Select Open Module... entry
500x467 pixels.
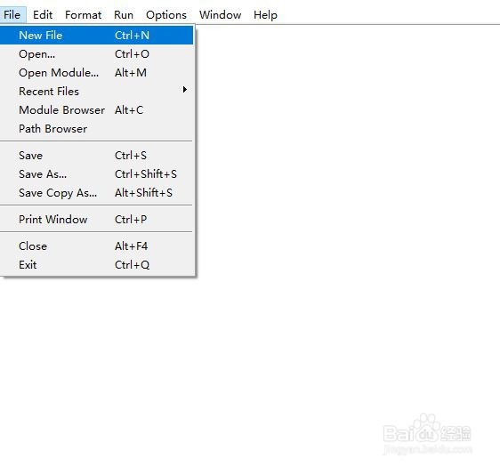(x=96, y=73)
